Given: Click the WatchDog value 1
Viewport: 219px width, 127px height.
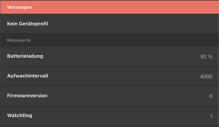Looking at the screenshot, I should pos(211,116).
